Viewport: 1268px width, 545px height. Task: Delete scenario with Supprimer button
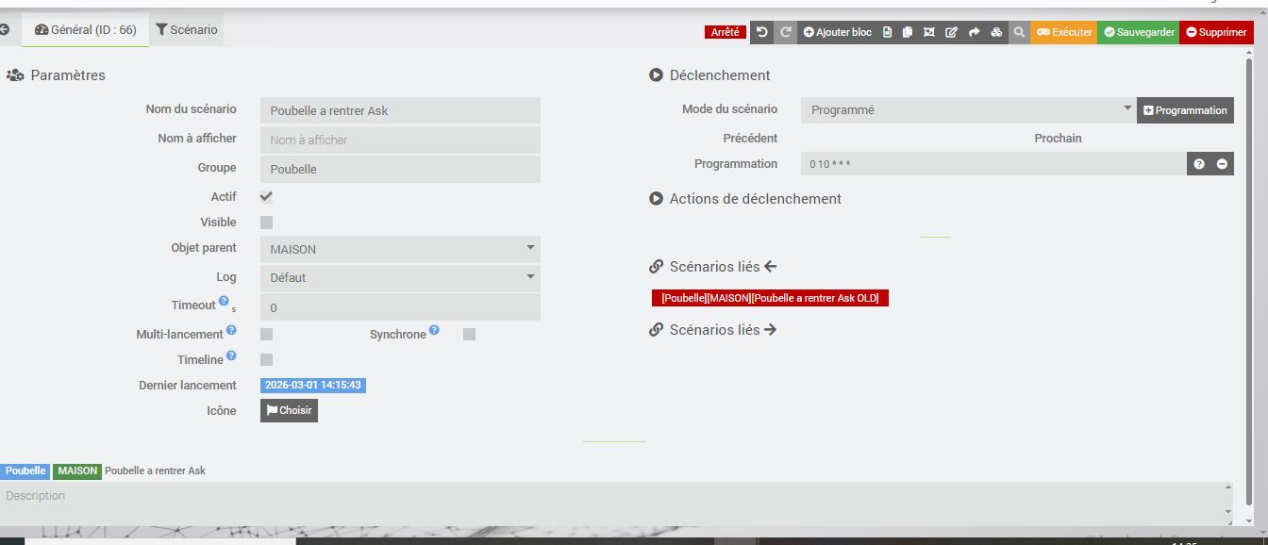pos(1216,32)
